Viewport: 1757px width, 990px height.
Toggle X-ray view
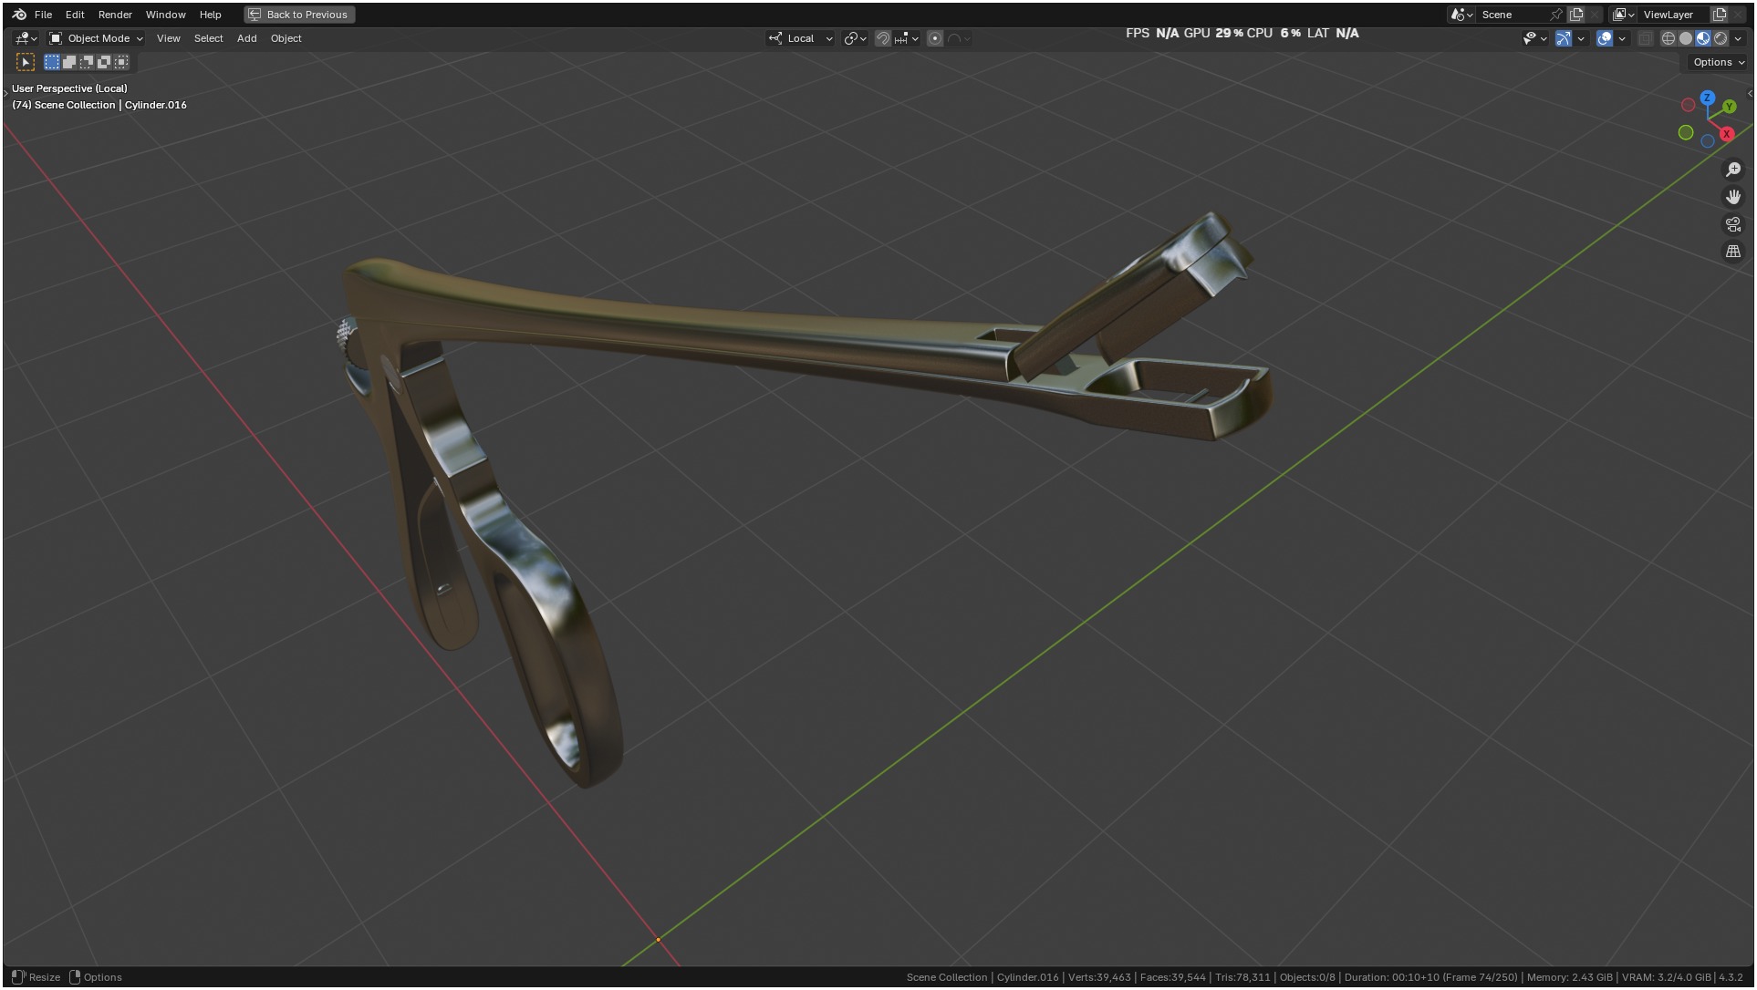[1645, 38]
